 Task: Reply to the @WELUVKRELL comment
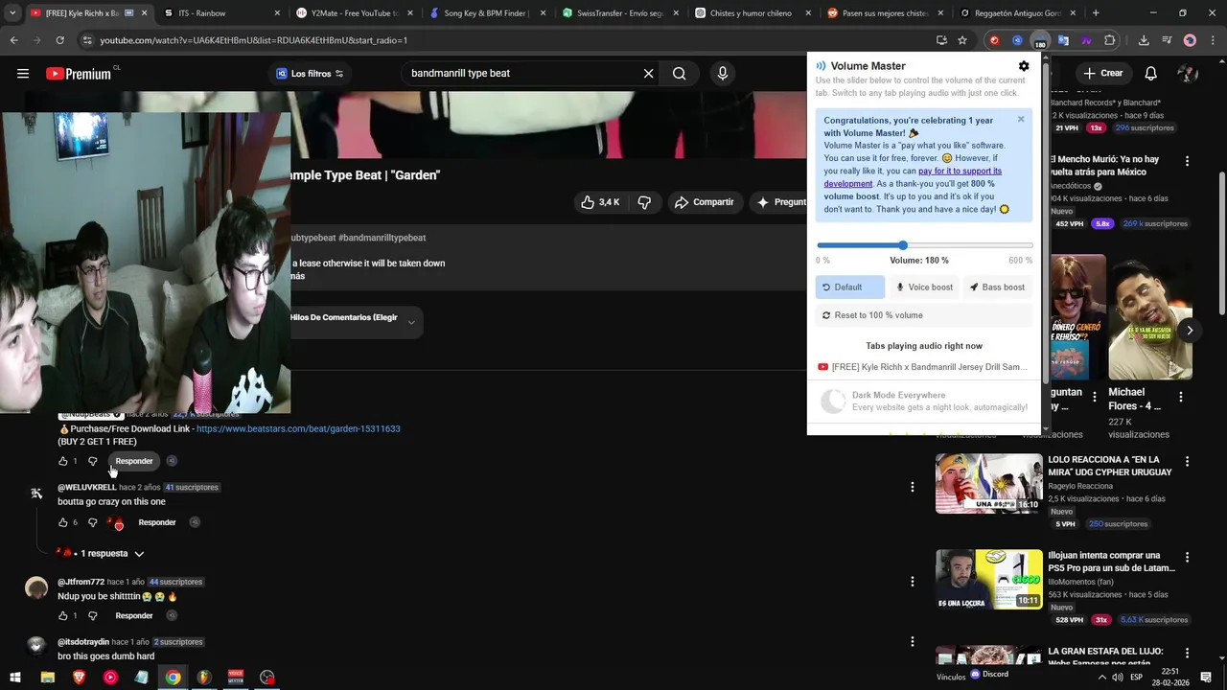(157, 522)
